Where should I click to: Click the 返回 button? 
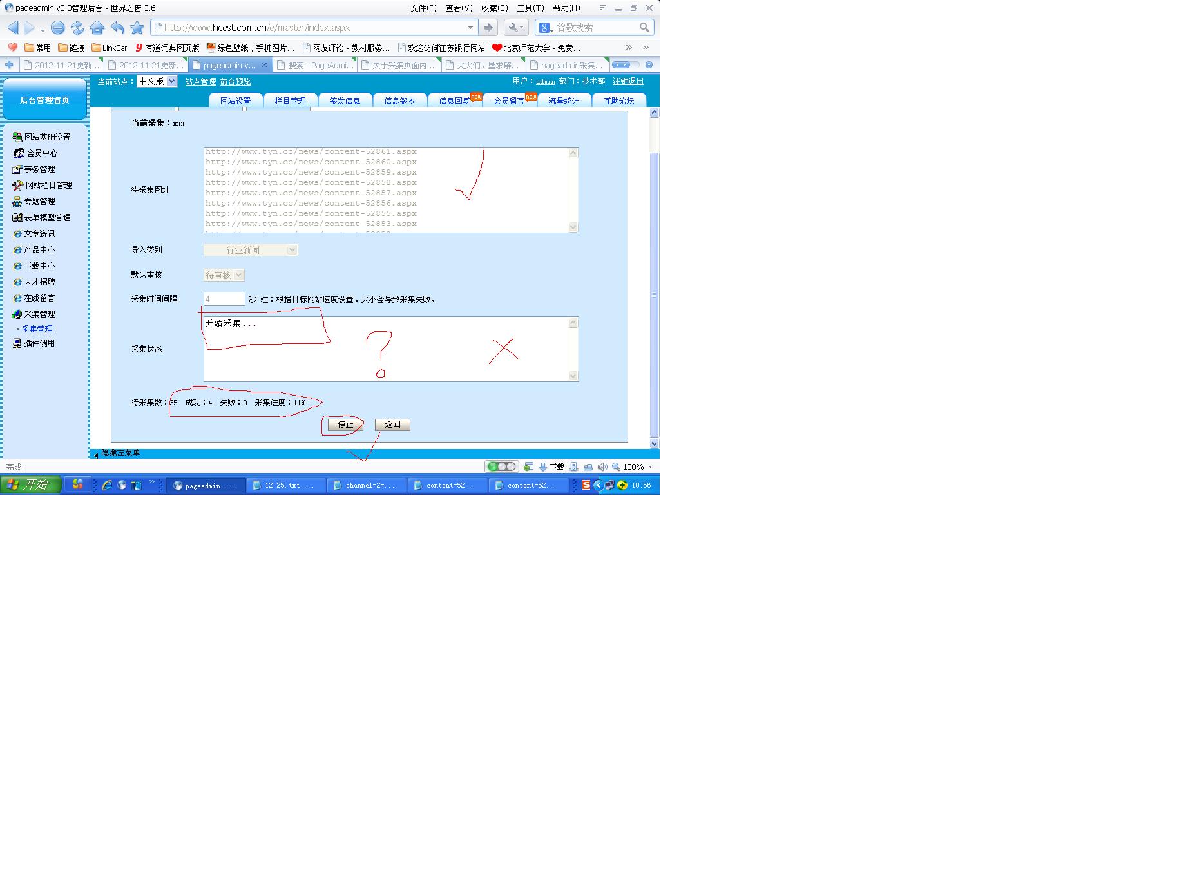point(392,425)
